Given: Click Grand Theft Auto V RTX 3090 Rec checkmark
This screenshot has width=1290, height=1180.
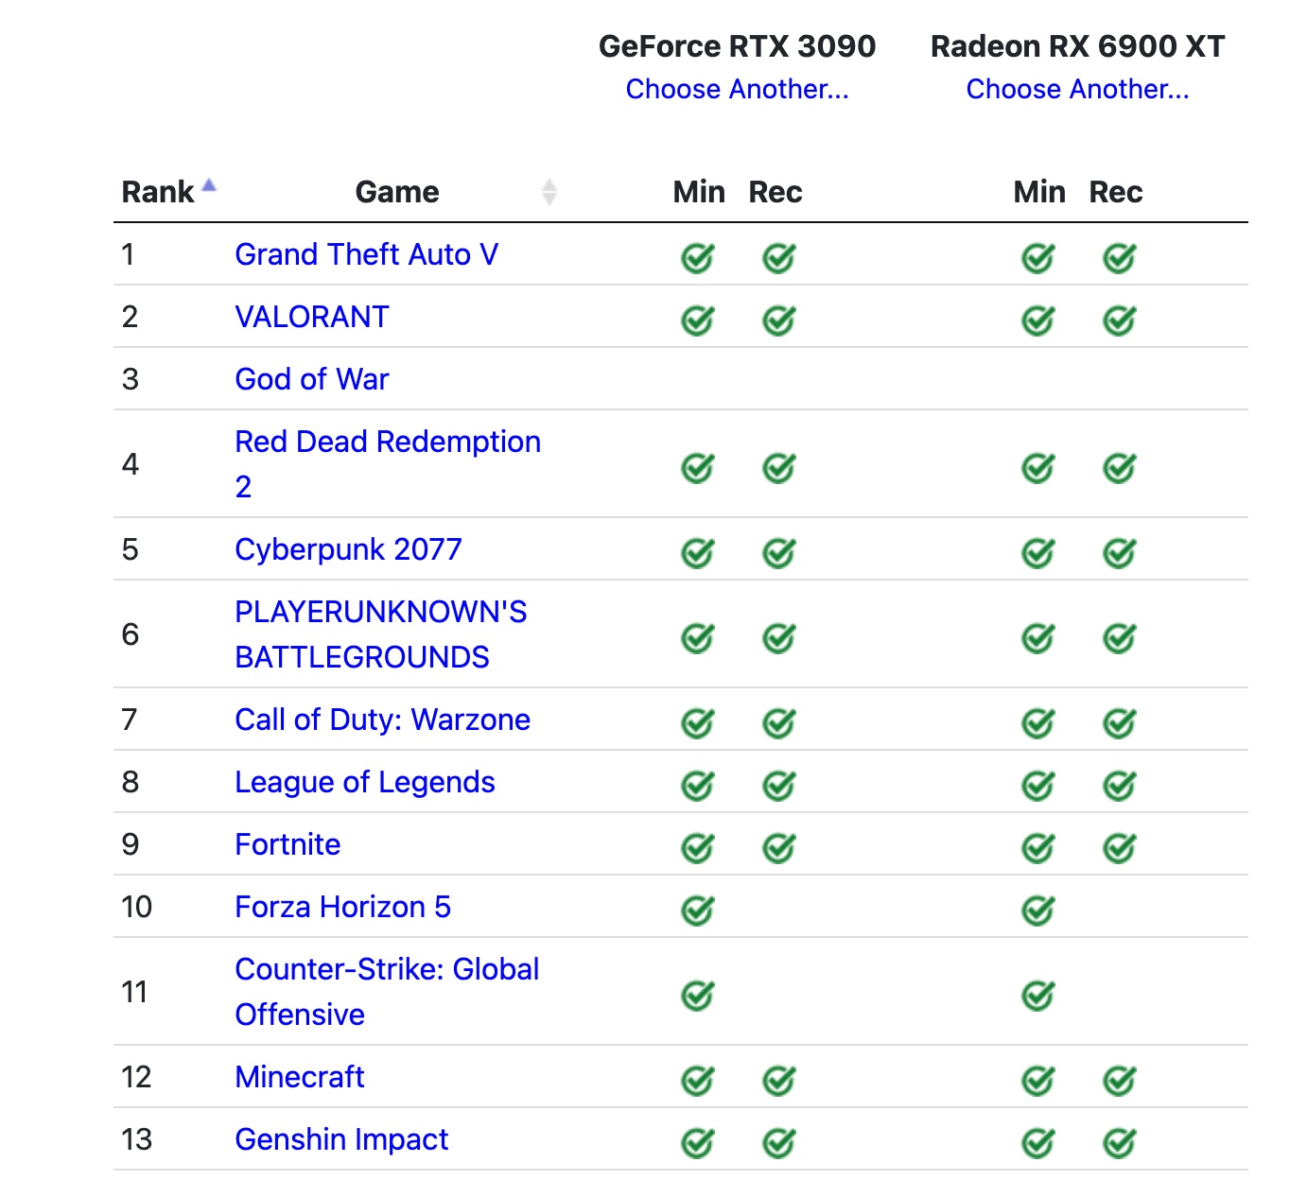Looking at the screenshot, I should click(779, 257).
